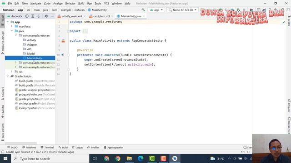Open the TODO tool window
Screen dimensions: 291x163
click(x=12, y=148)
